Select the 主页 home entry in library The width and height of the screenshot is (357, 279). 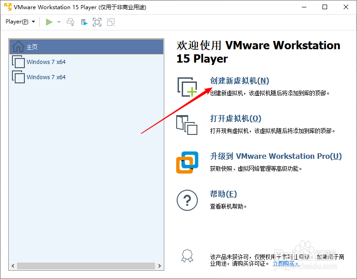[86, 46]
